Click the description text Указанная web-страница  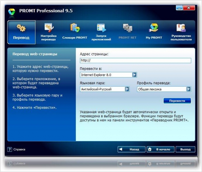coord(134,116)
